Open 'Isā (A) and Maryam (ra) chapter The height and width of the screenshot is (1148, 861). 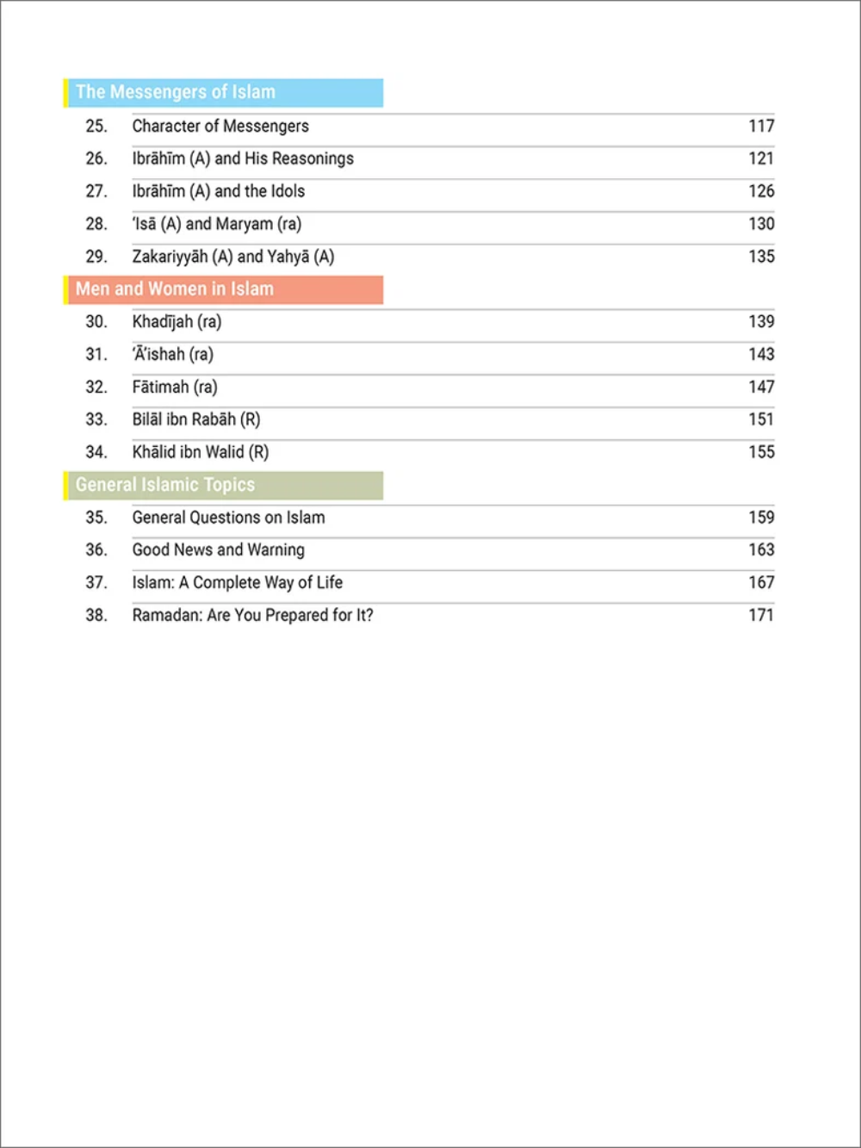(x=216, y=224)
